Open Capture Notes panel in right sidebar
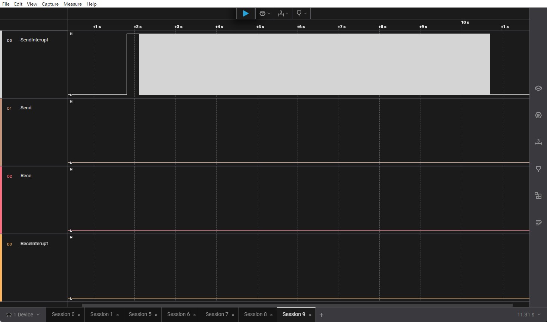 538,223
